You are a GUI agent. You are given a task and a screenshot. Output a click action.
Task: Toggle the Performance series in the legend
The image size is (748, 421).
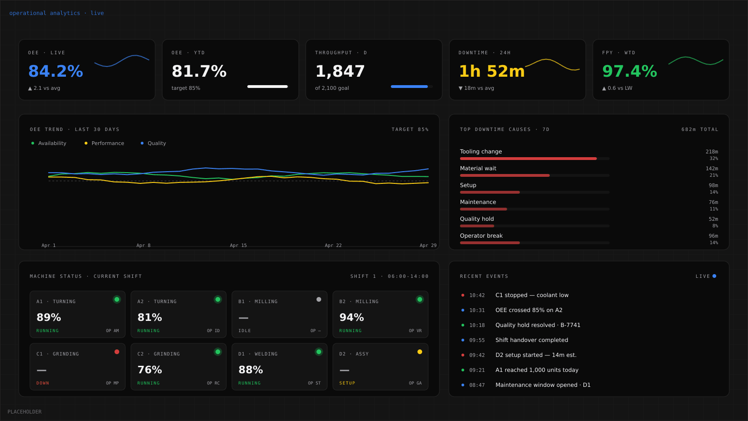[x=104, y=143]
